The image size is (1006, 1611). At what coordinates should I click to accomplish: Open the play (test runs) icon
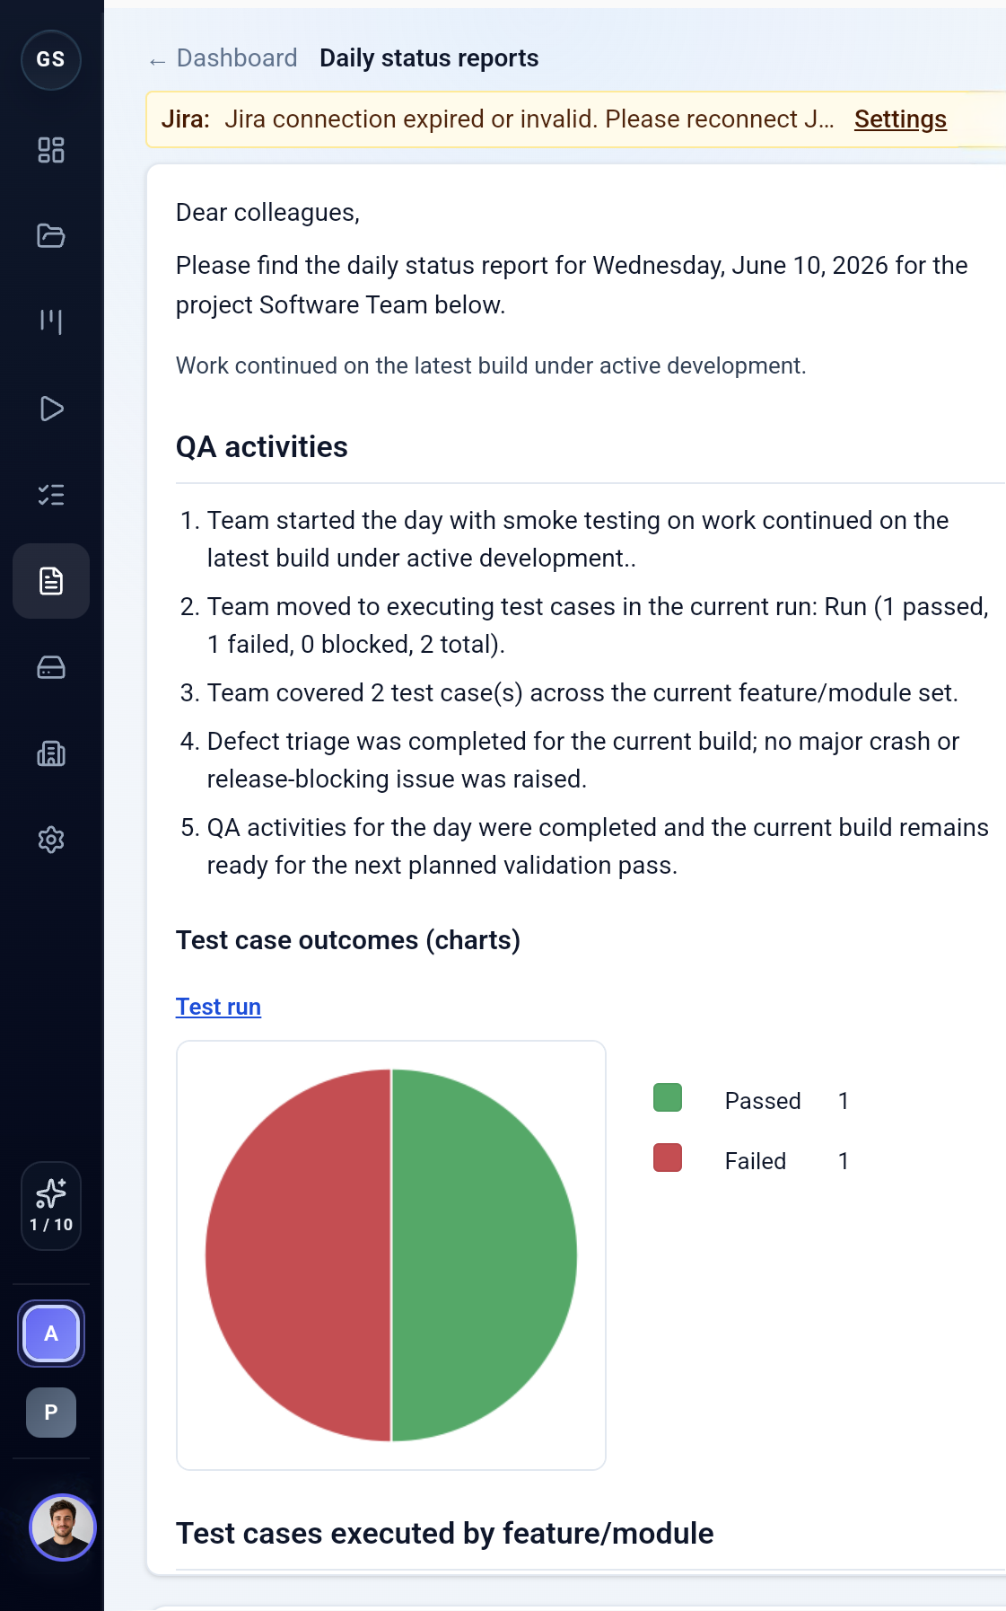coord(51,409)
